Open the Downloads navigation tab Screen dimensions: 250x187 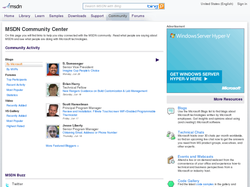[x=77, y=16]
